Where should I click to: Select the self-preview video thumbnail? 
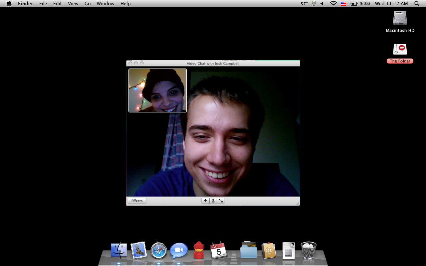click(x=158, y=90)
